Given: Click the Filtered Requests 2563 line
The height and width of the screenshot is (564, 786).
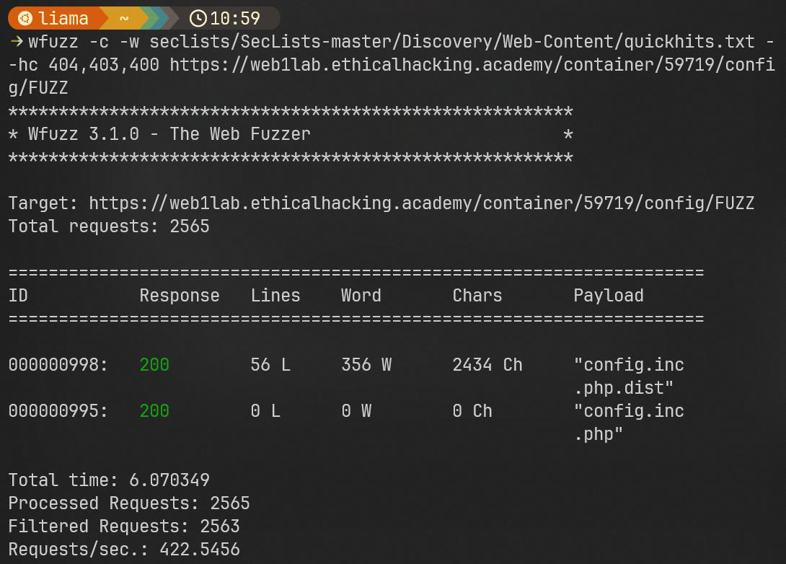Looking at the screenshot, I should click(123, 526).
